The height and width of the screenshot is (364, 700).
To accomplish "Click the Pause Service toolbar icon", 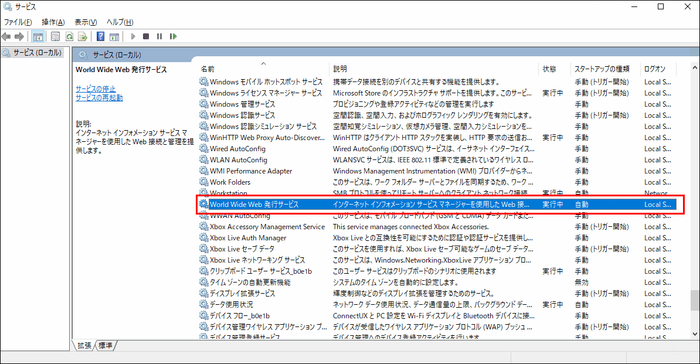I will (159, 36).
